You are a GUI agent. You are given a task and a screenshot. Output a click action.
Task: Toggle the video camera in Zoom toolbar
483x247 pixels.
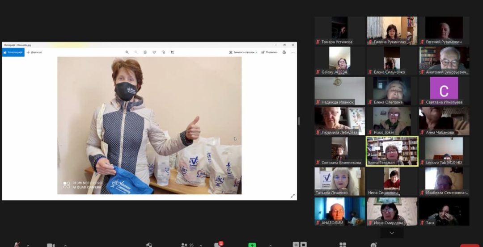click(51, 245)
